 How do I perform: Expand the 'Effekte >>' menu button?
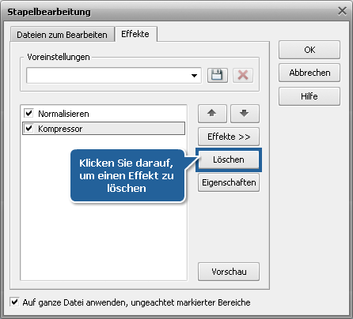(229, 137)
